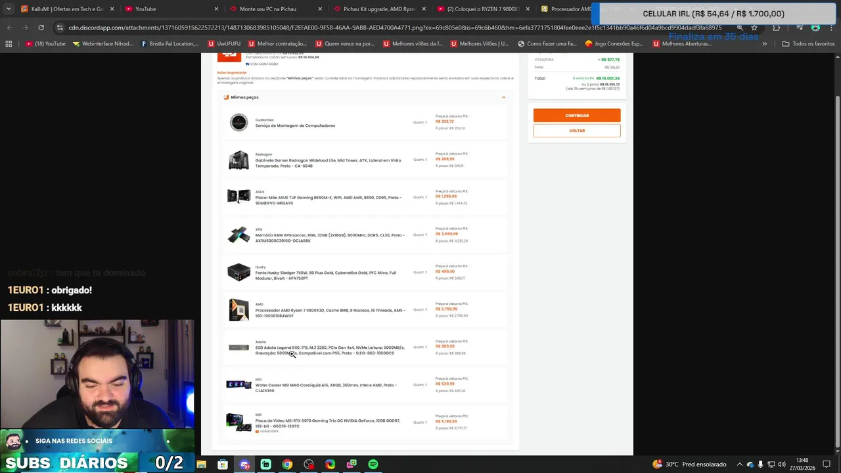Click the MSI RTX 5070 graphics card thumbnail
This screenshot has height=473, width=841.
[239, 422]
